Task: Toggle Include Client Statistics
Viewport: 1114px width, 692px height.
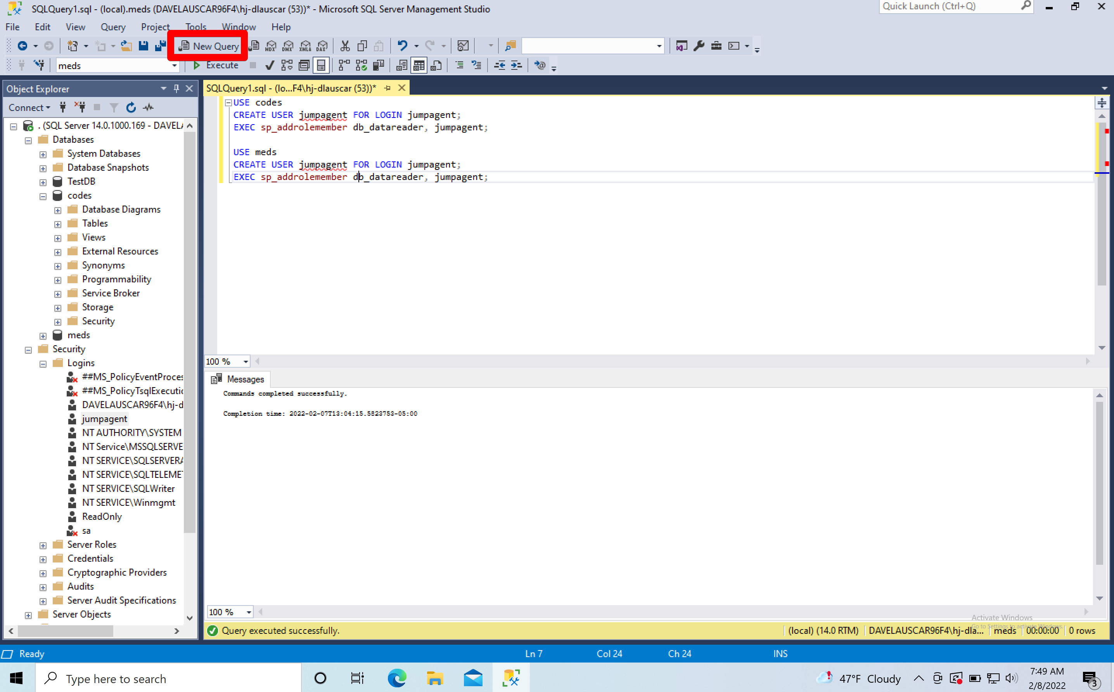Action: click(379, 66)
